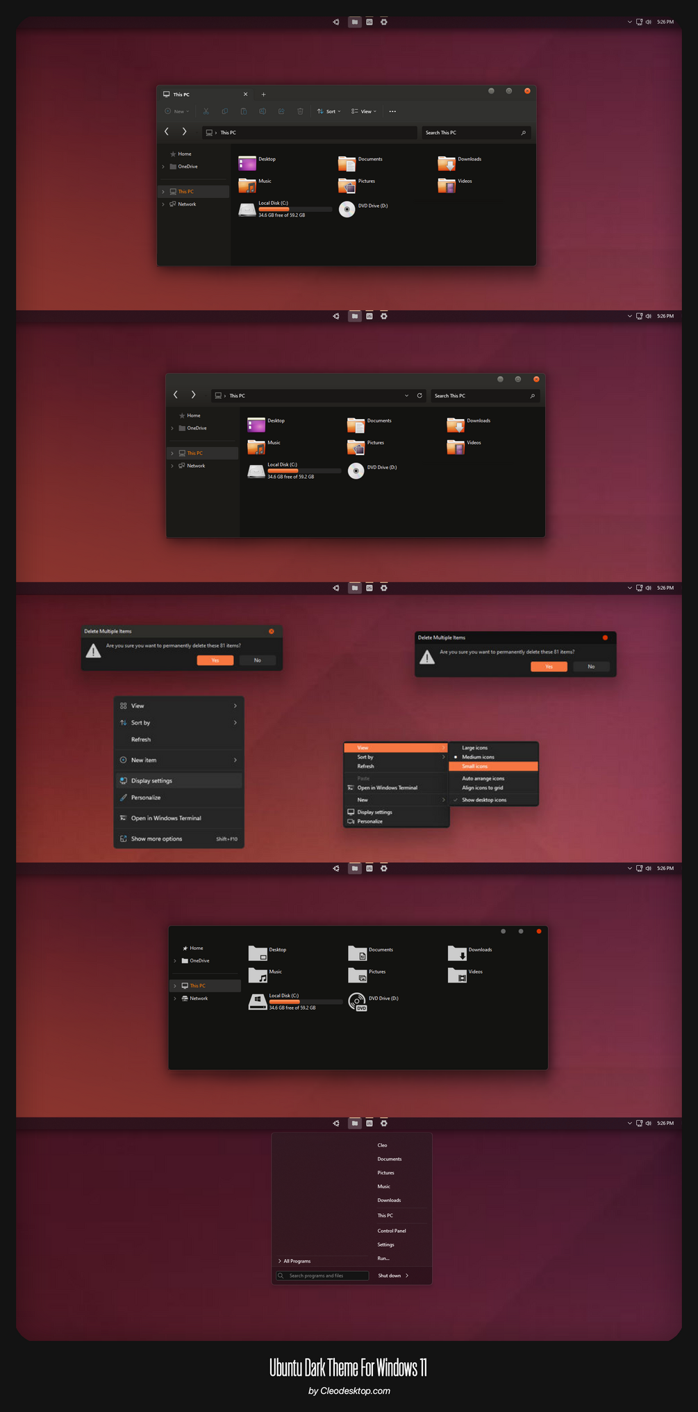This screenshot has width=698, height=1412.
Task: Open Settings from Start menu
Action: tap(385, 1245)
